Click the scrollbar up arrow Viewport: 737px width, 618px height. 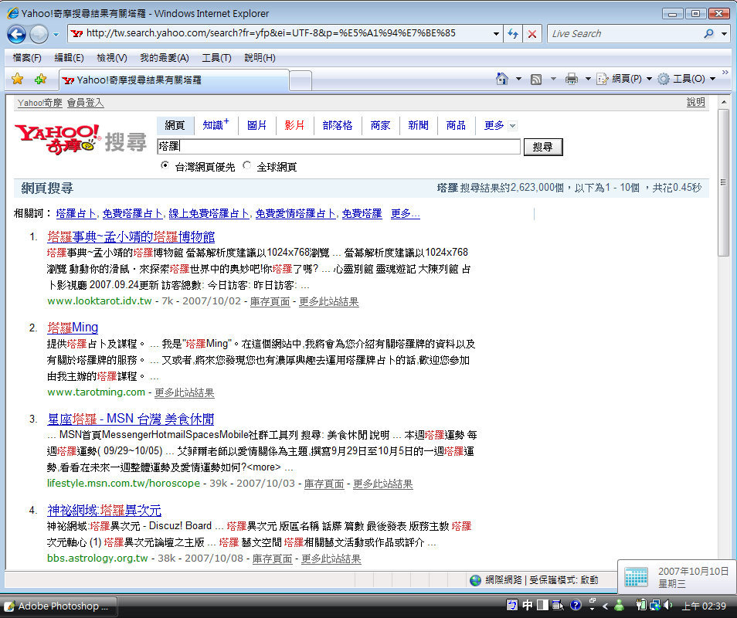[723, 102]
